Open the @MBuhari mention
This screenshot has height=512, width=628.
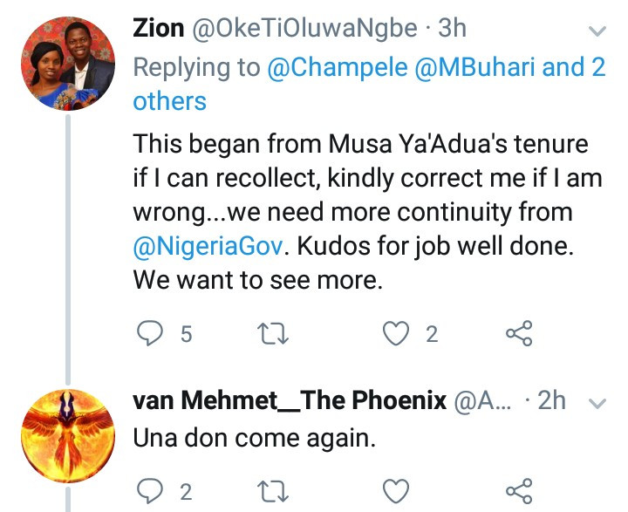point(474,67)
